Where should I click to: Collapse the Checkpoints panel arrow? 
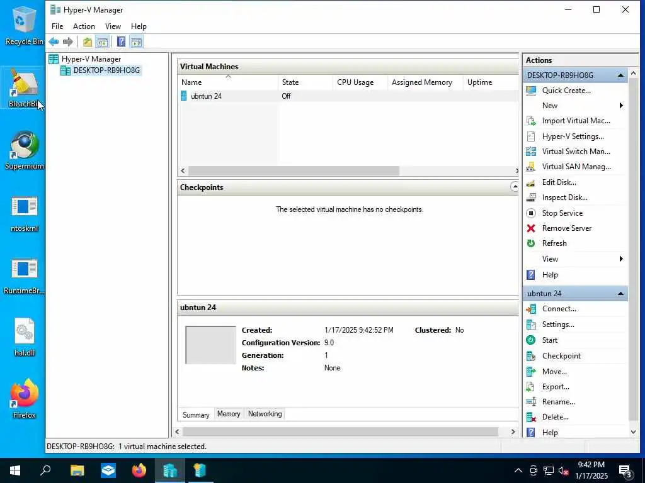[515, 187]
